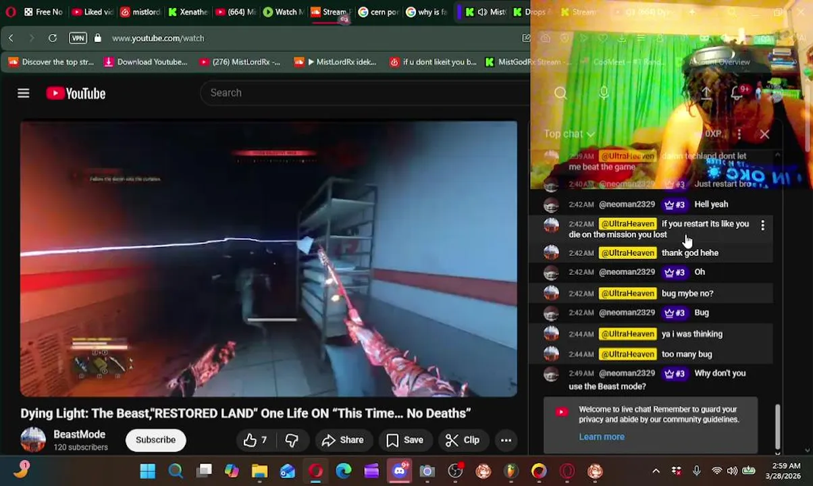
Task: Open Copilot icon in taskbar
Action: pos(232,470)
